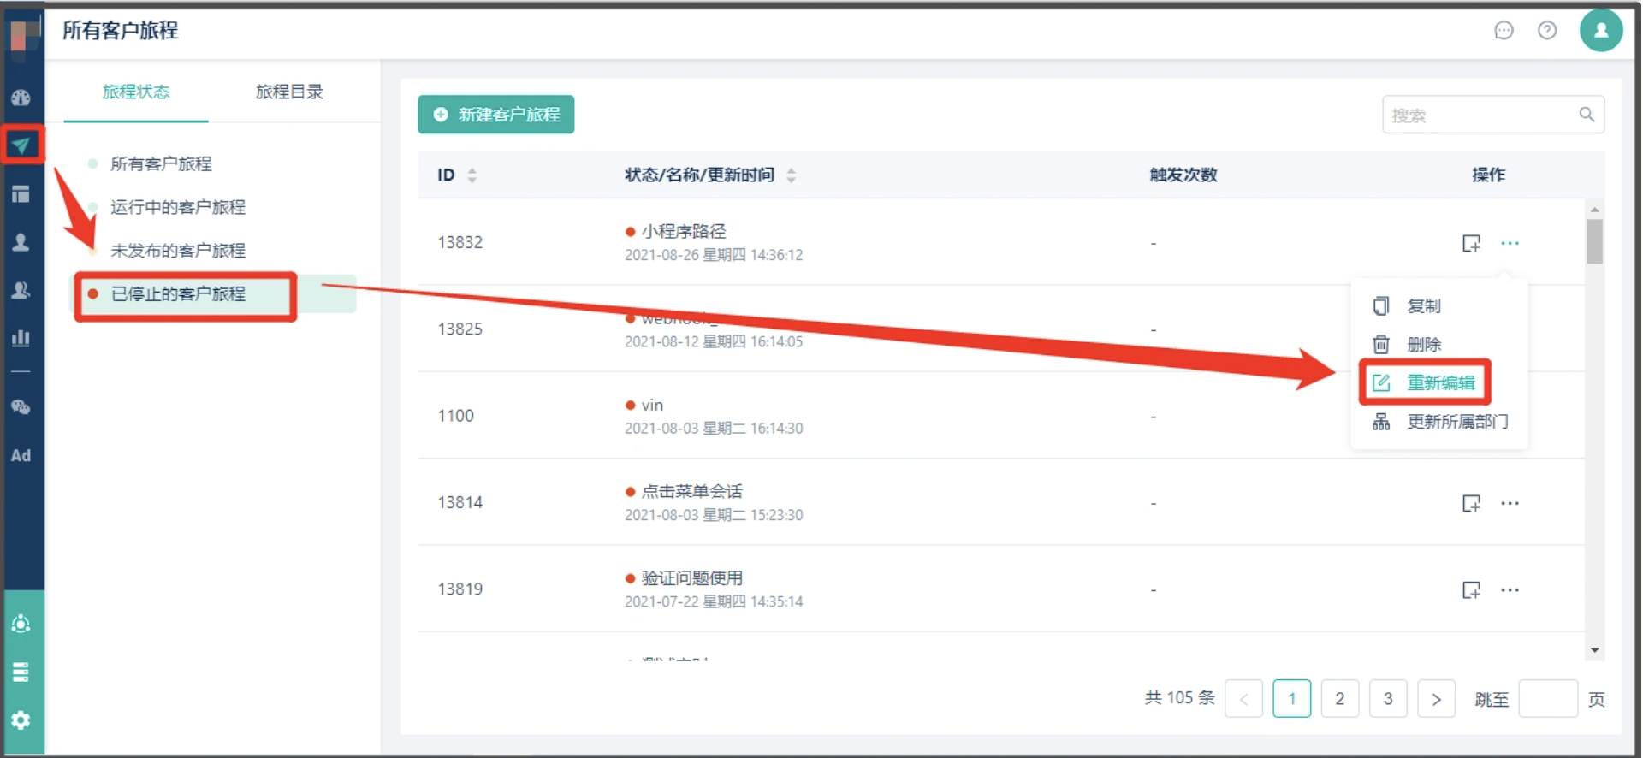Filter by 运行中的客户旅程
1643x758 pixels.
coord(178,207)
